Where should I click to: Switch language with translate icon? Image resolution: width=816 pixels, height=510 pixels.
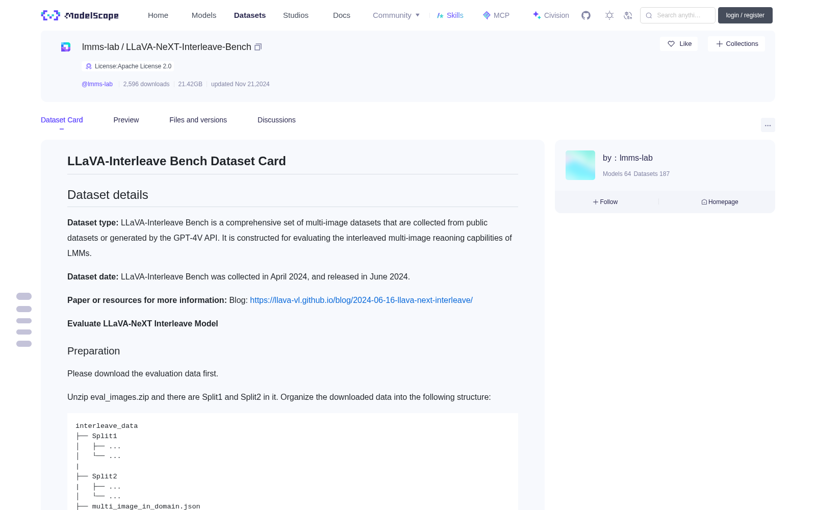coord(628,15)
